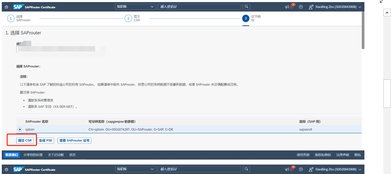
Task: Click the home icon in the top bar
Action: 6,6
